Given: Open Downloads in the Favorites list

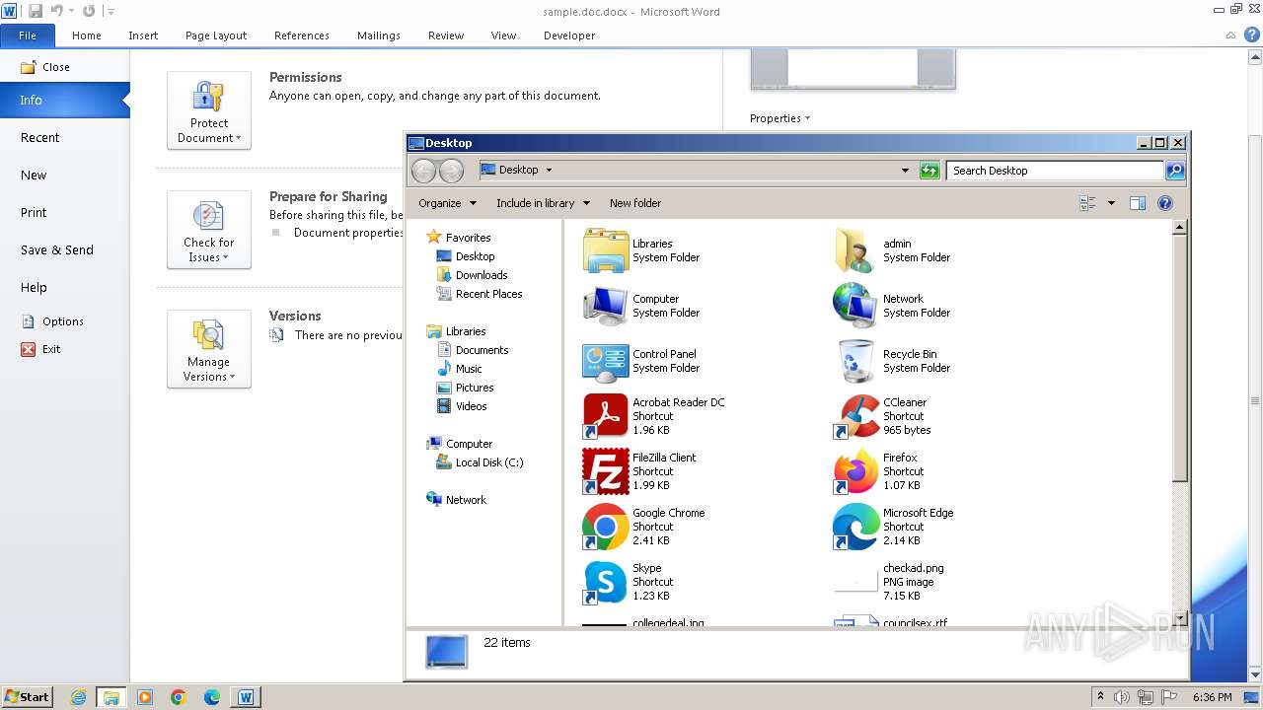Looking at the screenshot, I should tap(481, 275).
